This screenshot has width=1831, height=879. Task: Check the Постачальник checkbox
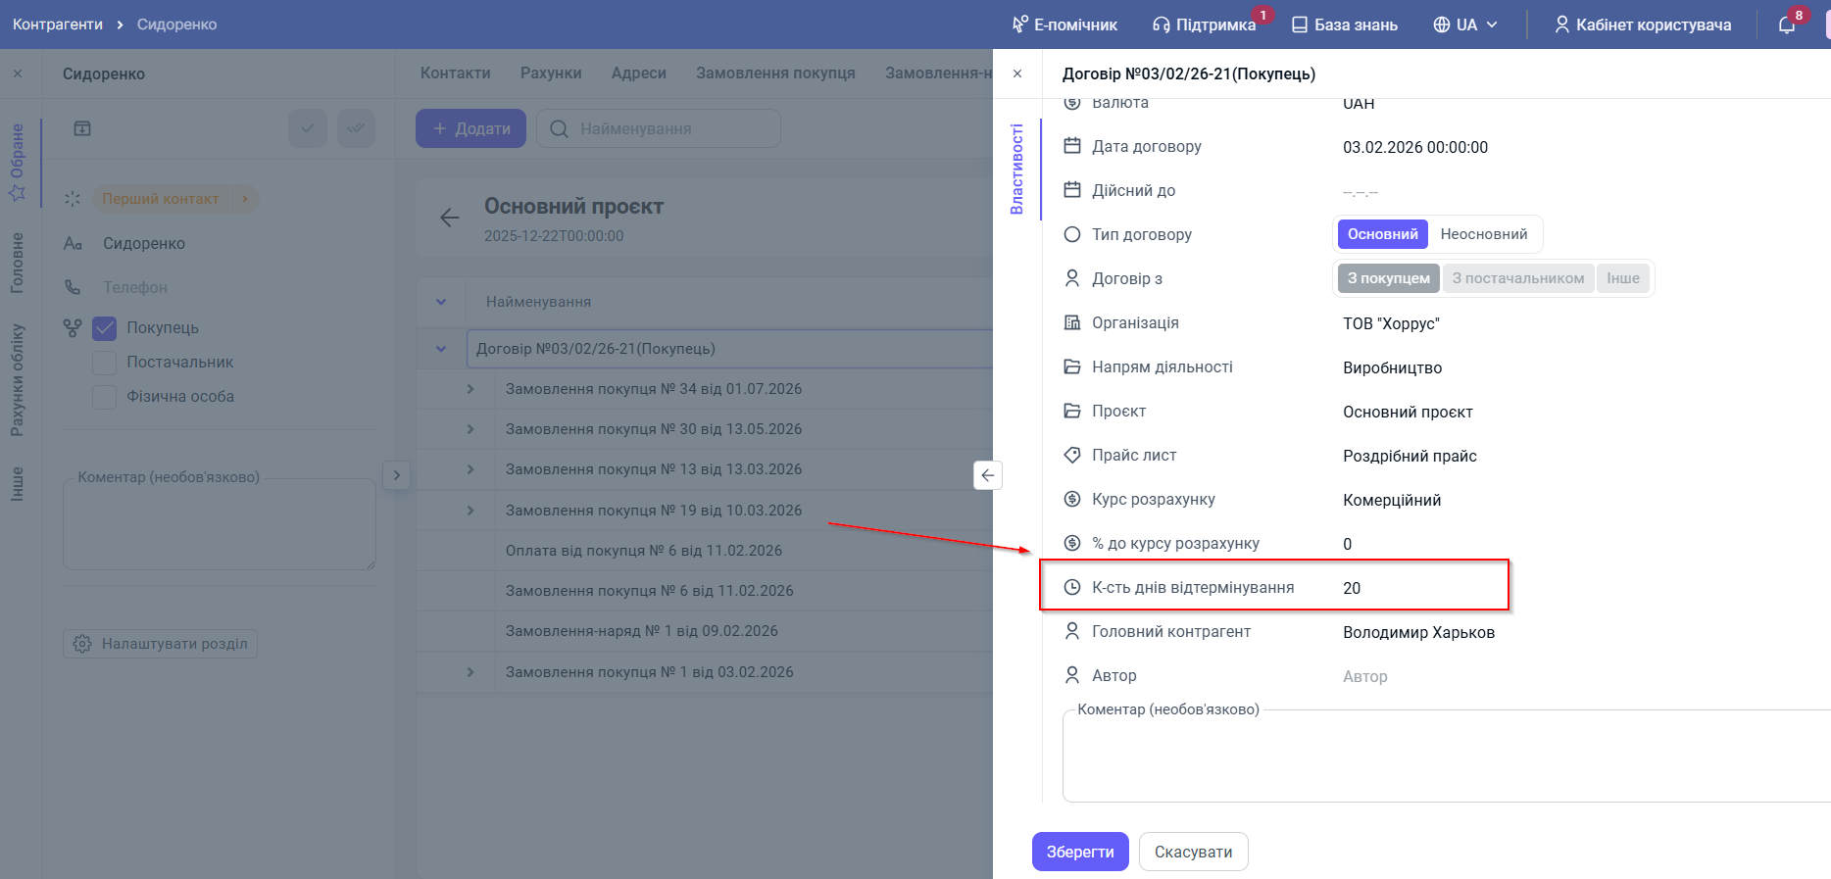(105, 363)
